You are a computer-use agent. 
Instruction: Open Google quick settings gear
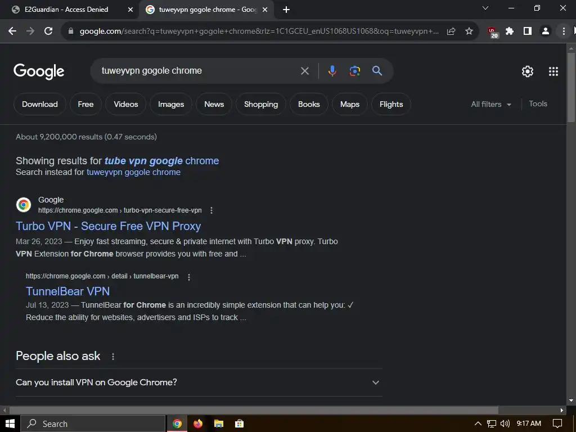coord(528,71)
